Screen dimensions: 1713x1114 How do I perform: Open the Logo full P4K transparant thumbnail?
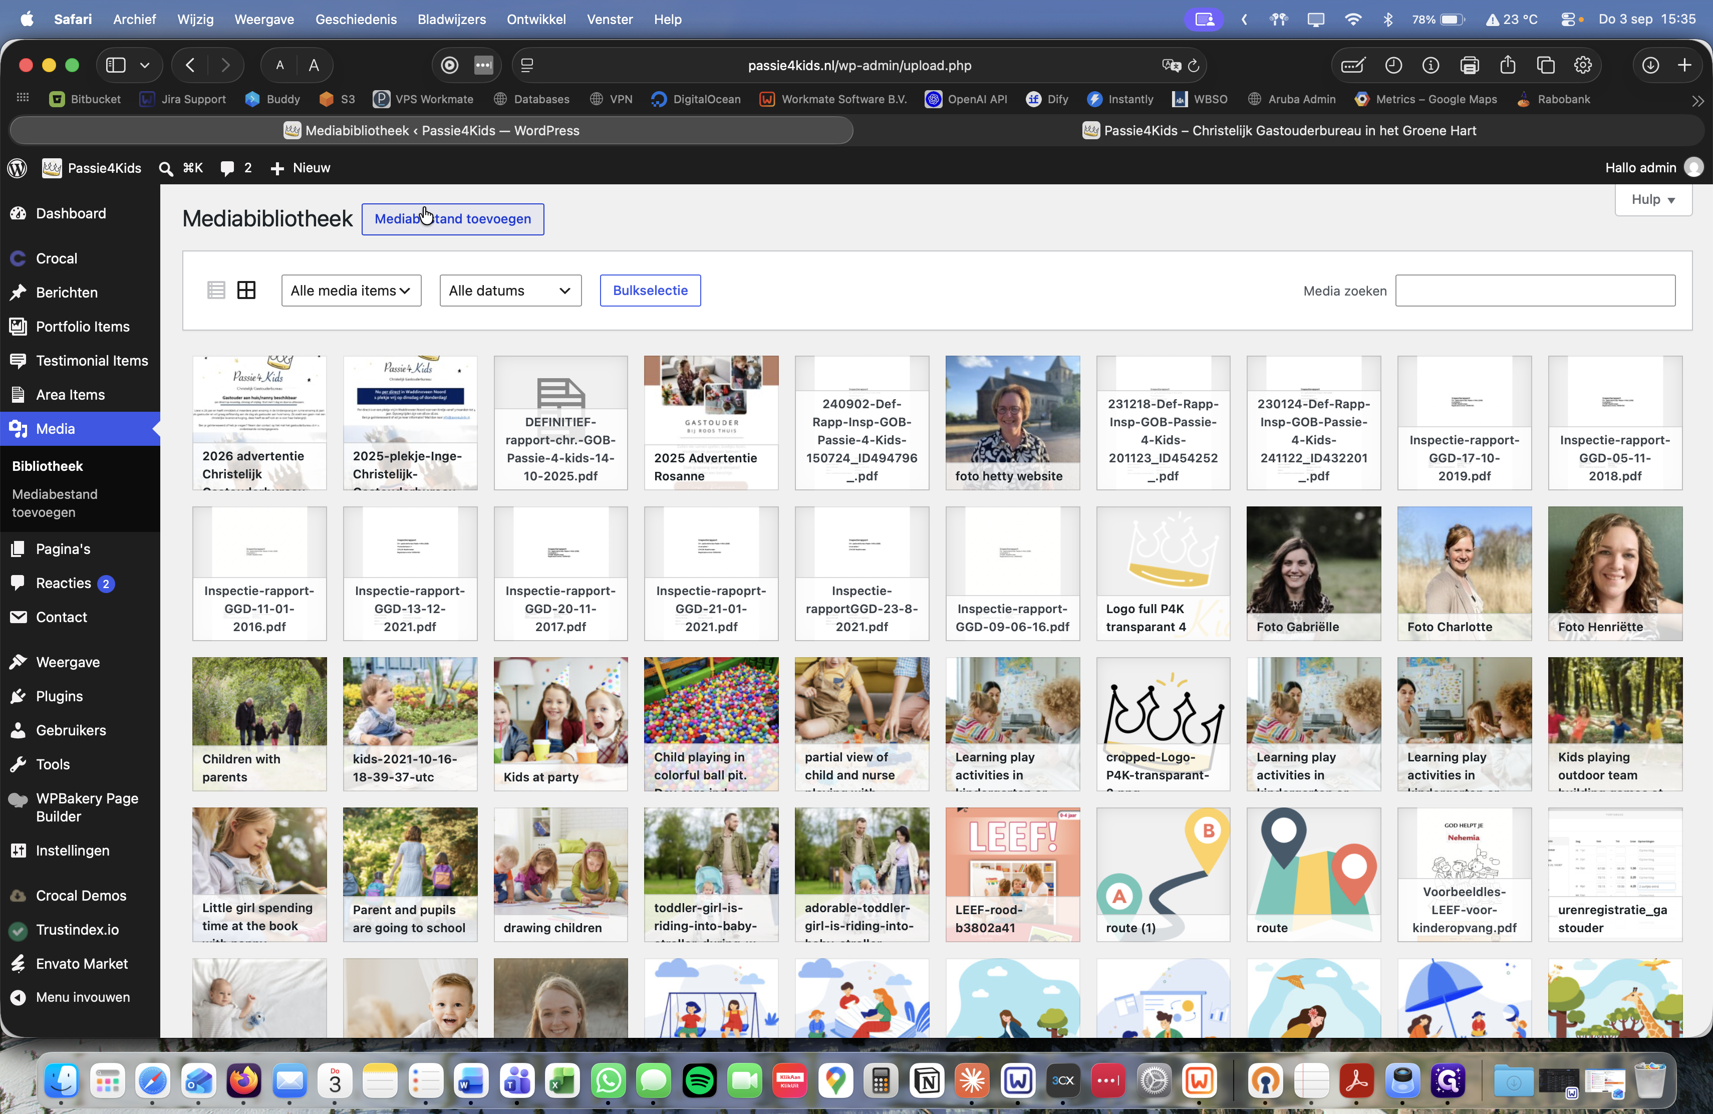point(1163,574)
